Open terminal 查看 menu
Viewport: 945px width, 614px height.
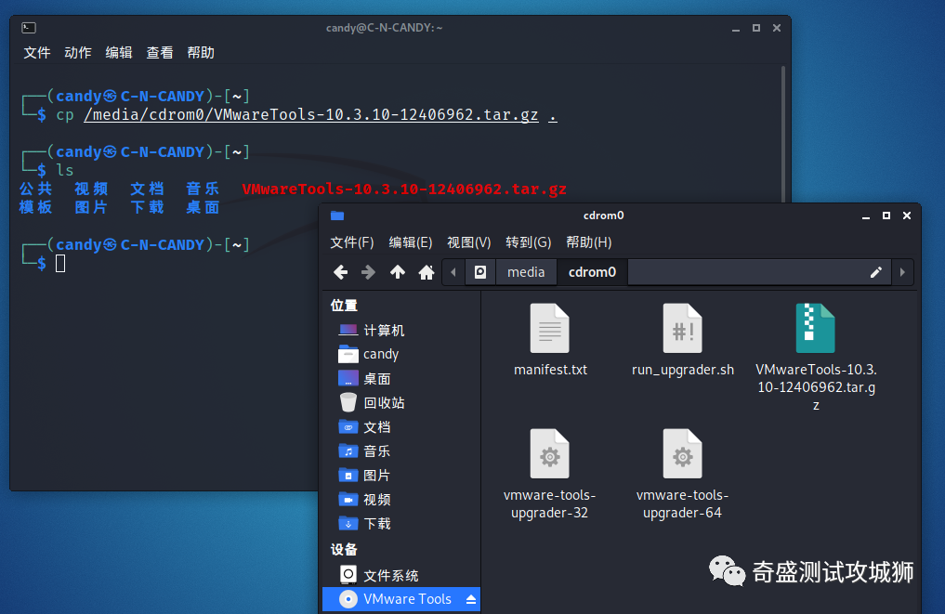click(x=160, y=52)
